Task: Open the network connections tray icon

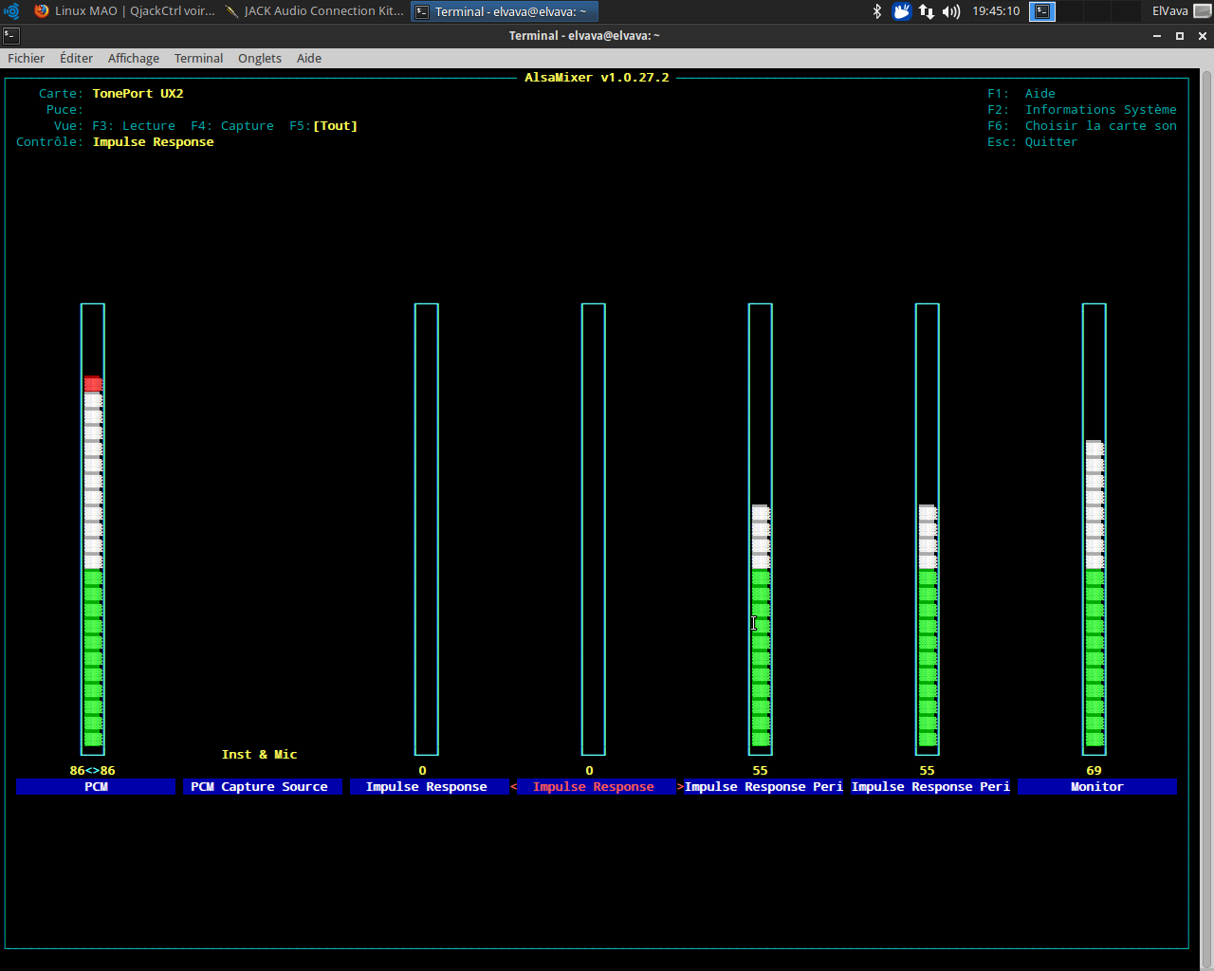Action: (927, 11)
